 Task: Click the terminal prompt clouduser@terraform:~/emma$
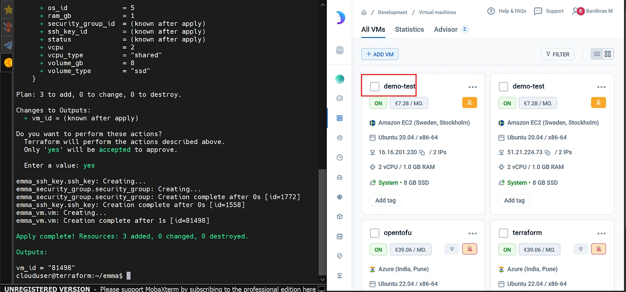pyautogui.click(x=69, y=276)
